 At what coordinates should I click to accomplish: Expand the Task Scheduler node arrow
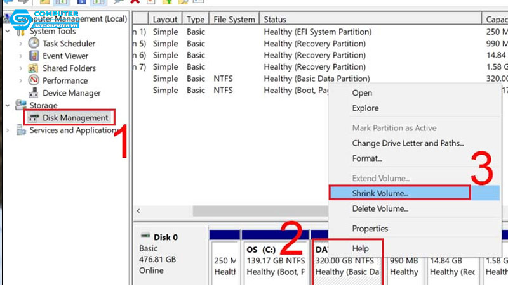tap(21, 44)
